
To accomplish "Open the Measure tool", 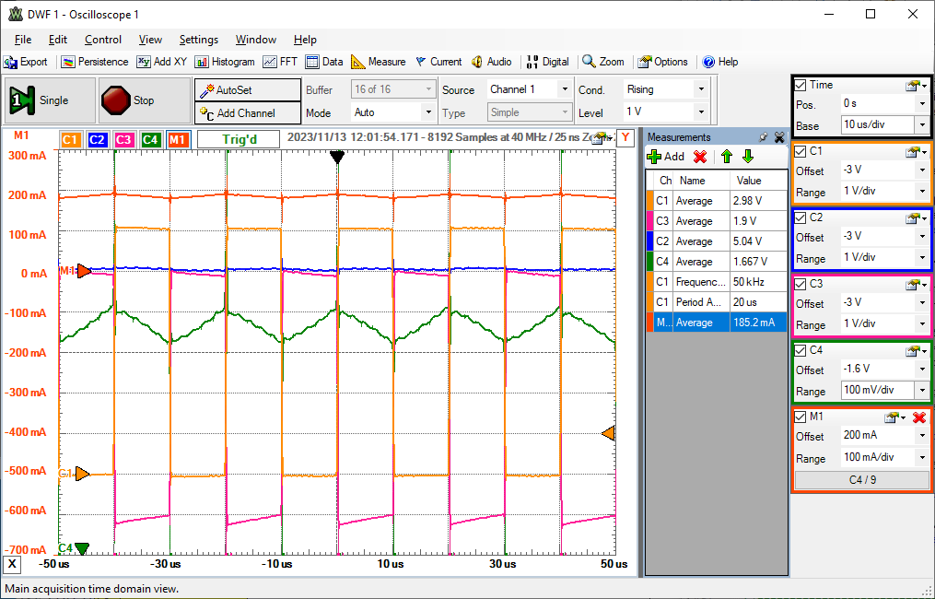I will pos(378,62).
